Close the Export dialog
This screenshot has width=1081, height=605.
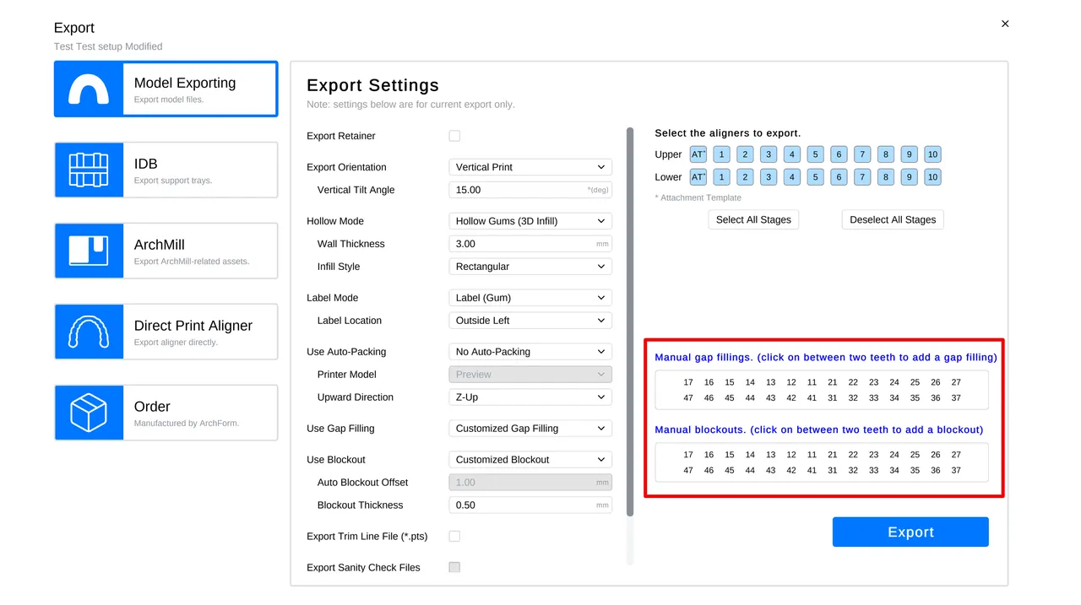point(1005,24)
